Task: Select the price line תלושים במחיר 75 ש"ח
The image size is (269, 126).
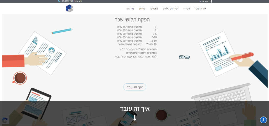Action: (130, 27)
